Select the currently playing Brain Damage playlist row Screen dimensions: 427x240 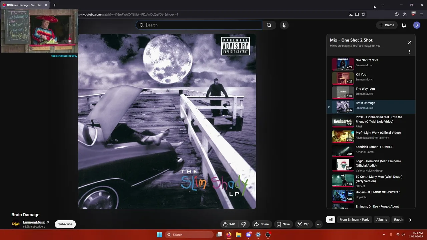pyautogui.click(x=371, y=107)
